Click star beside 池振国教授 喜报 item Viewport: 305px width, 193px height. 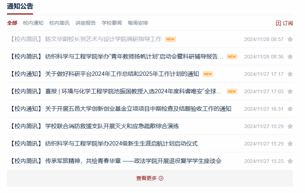coord(290,91)
